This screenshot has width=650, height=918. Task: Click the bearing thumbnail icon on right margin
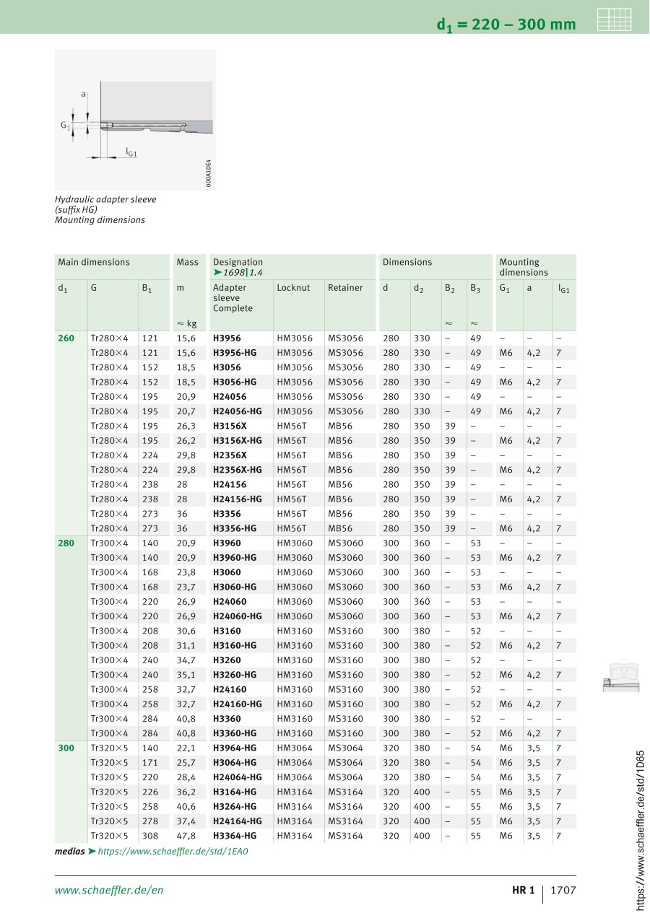point(621,677)
